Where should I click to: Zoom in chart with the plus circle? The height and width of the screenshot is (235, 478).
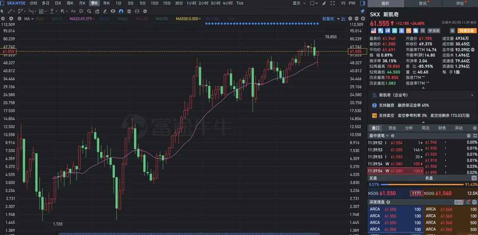[363, 19]
